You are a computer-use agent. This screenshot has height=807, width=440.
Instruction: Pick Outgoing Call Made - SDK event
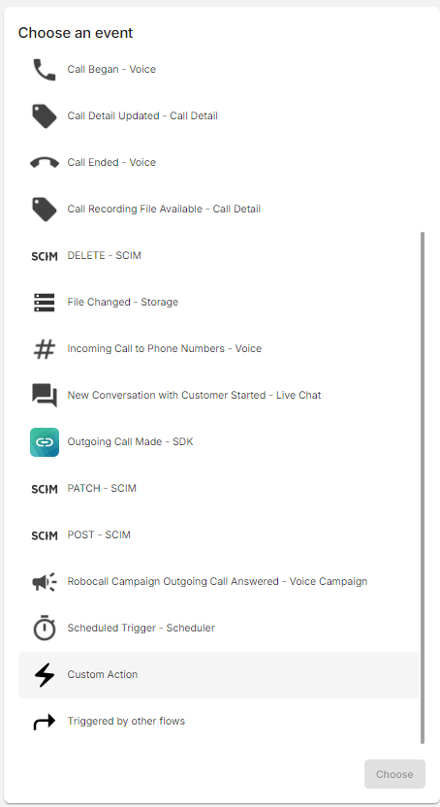[x=219, y=442]
